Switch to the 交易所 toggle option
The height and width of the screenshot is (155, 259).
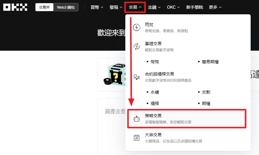click(44, 7)
